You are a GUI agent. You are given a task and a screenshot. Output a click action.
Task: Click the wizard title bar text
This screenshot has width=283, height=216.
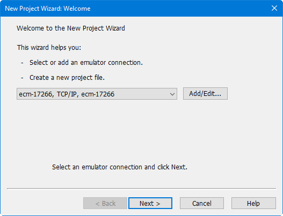(x=48, y=9)
